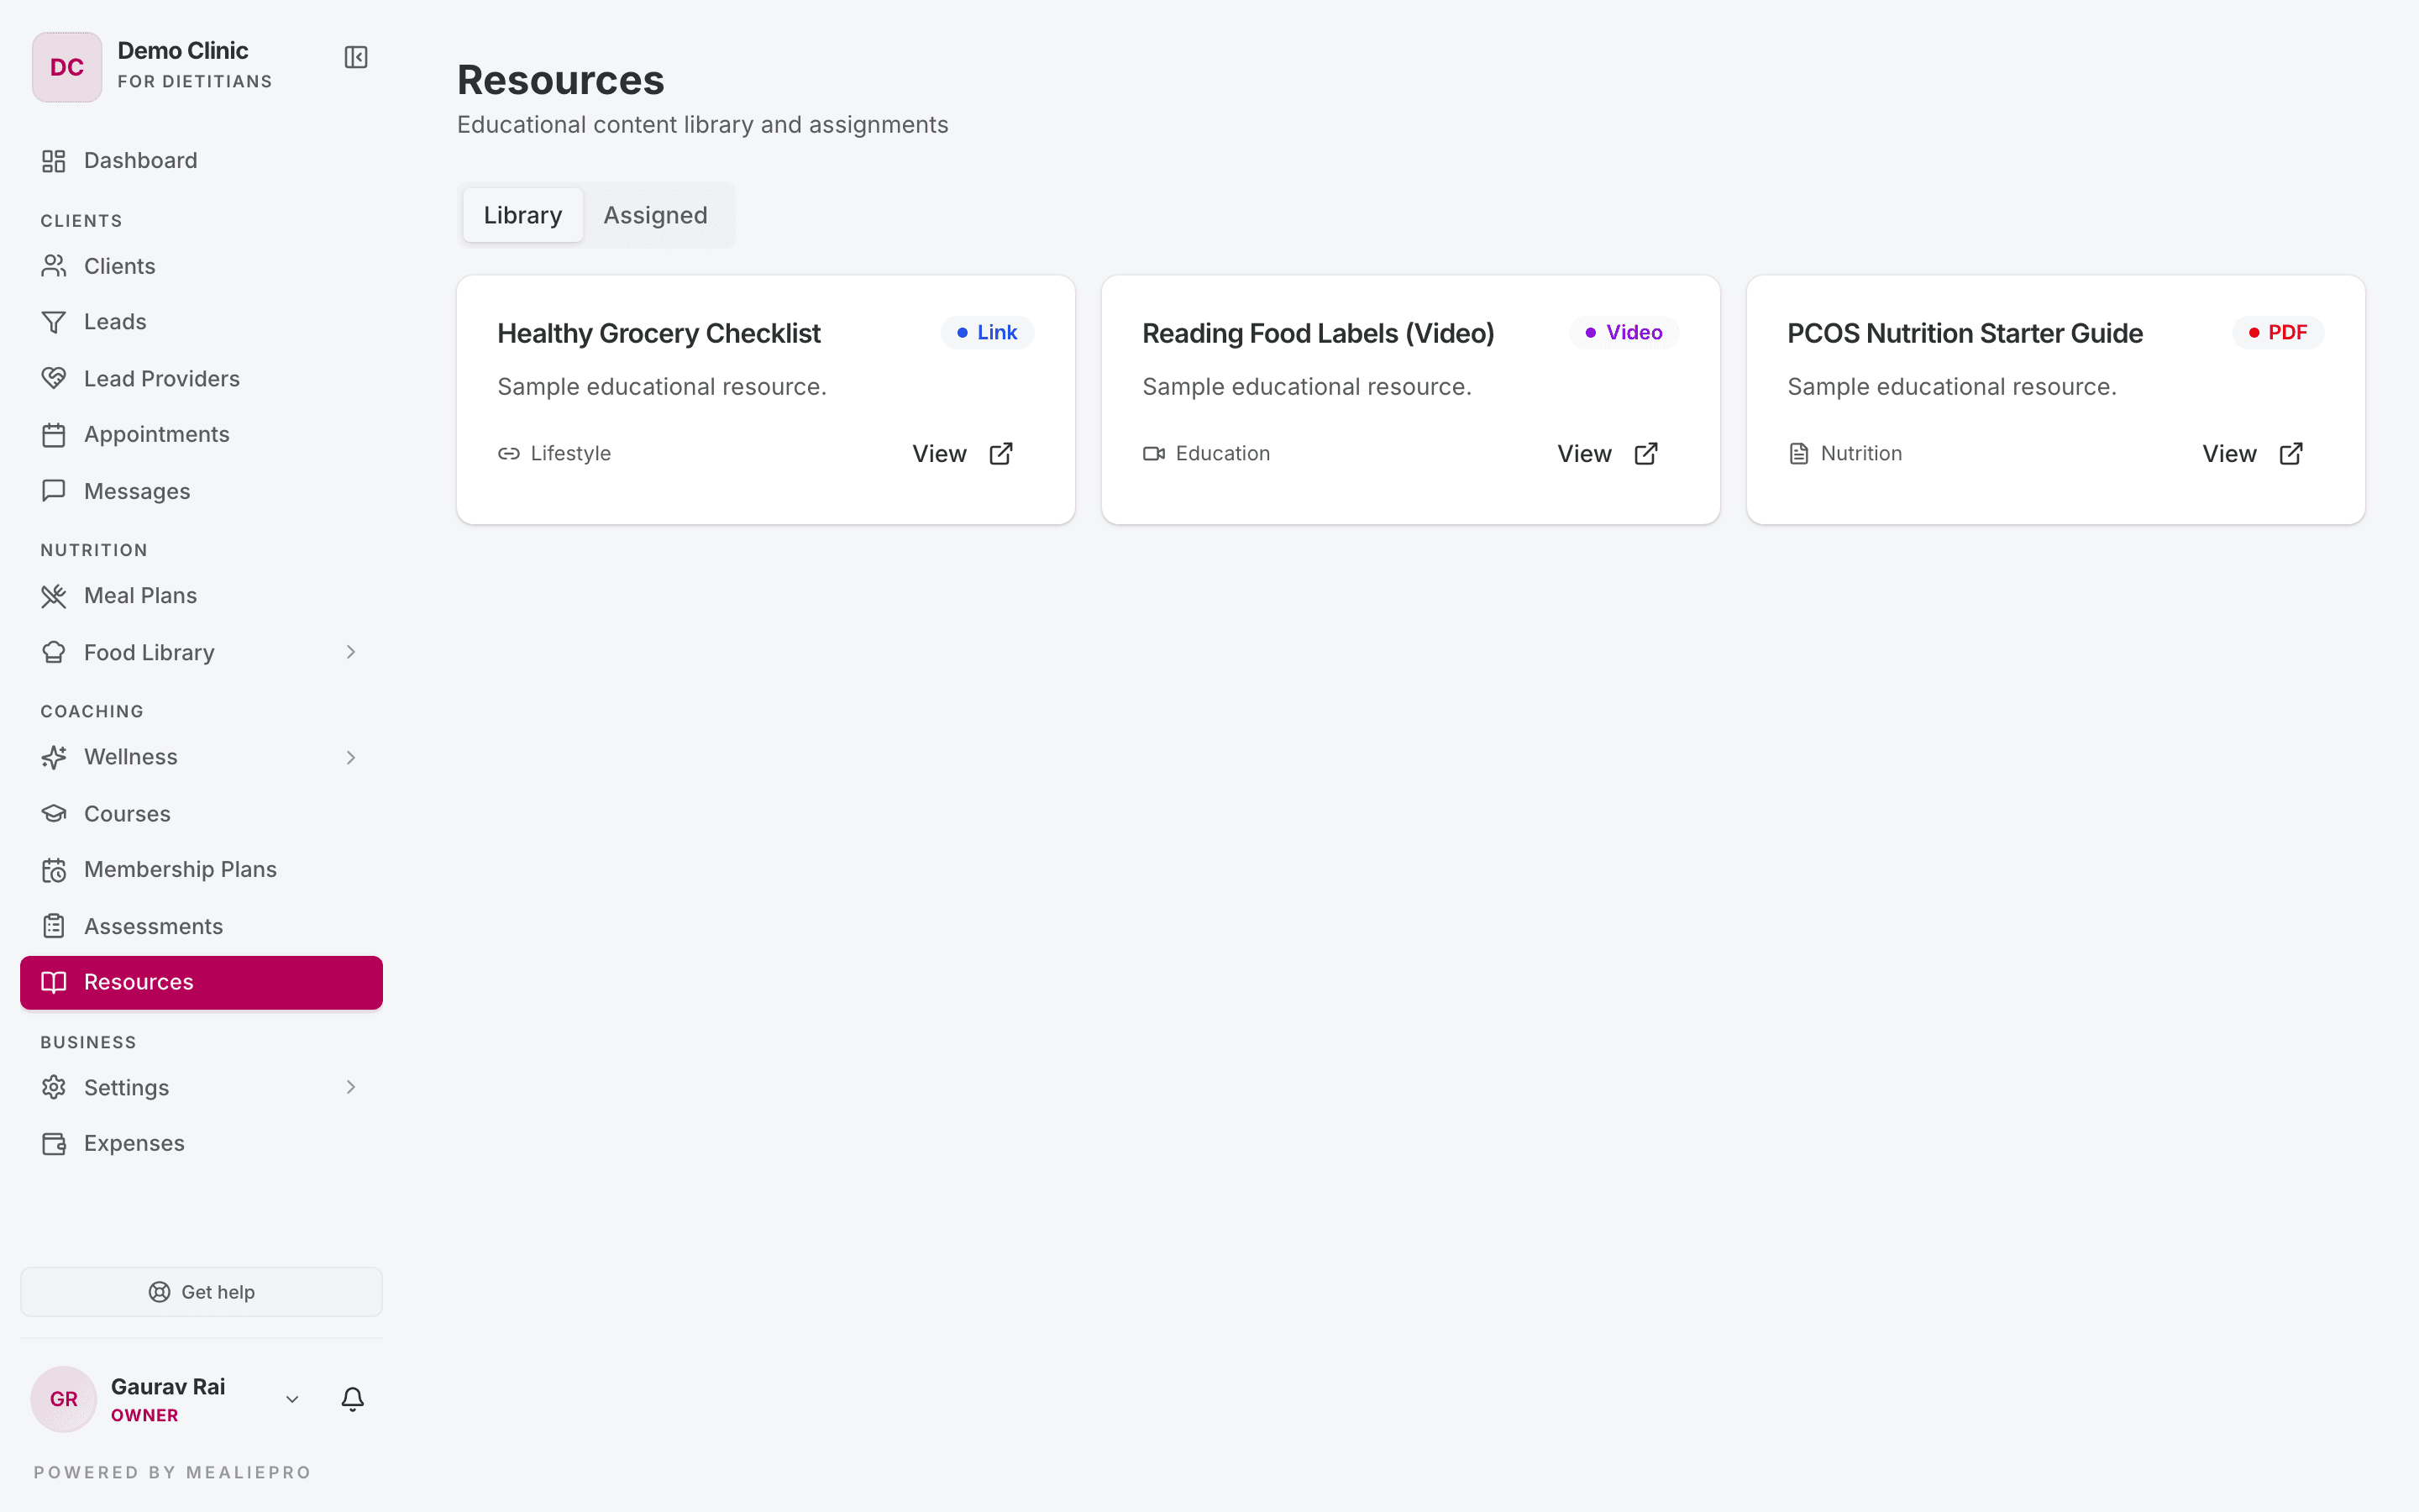This screenshot has width=2419, height=1512.
Task: Click the Meal Plans utensils icon
Action: click(54, 596)
